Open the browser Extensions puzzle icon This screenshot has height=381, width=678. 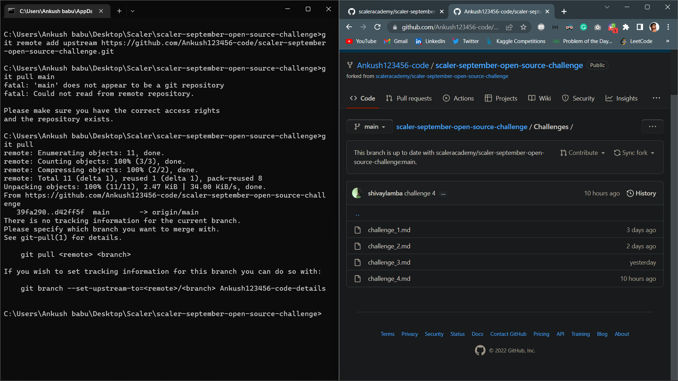tap(626, 27)
